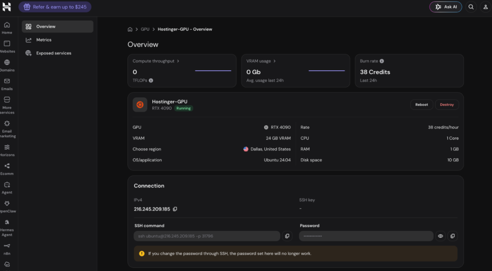The image size is (492, 271).
Task: Go to GPU breadcrumb link
Action: [145, 29]
